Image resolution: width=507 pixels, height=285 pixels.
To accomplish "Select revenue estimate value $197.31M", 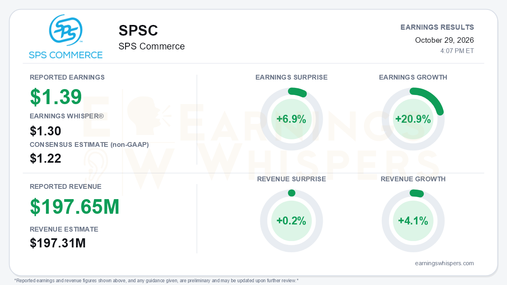I will [58, 243].
